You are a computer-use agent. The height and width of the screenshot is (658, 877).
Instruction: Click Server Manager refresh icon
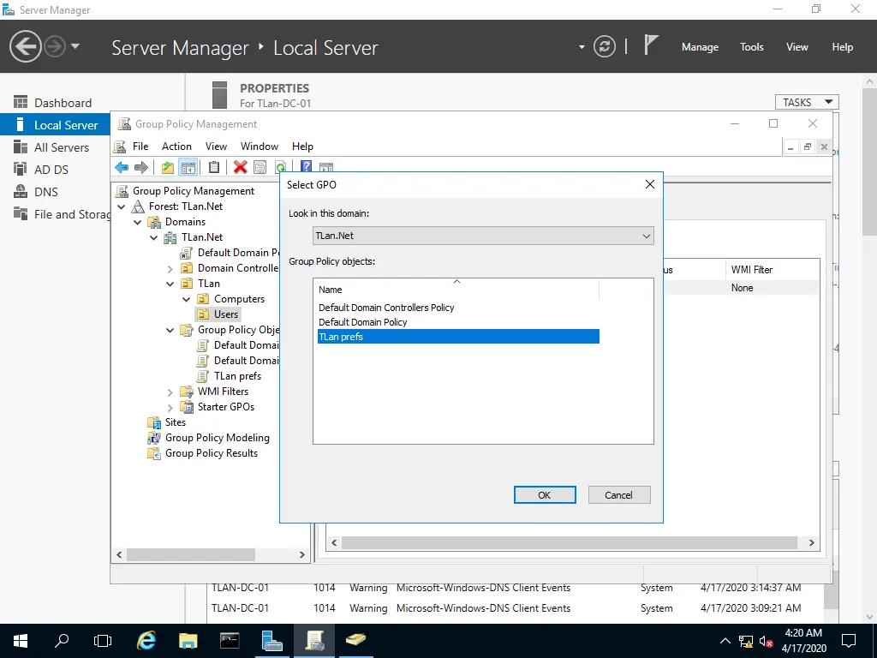605,46
